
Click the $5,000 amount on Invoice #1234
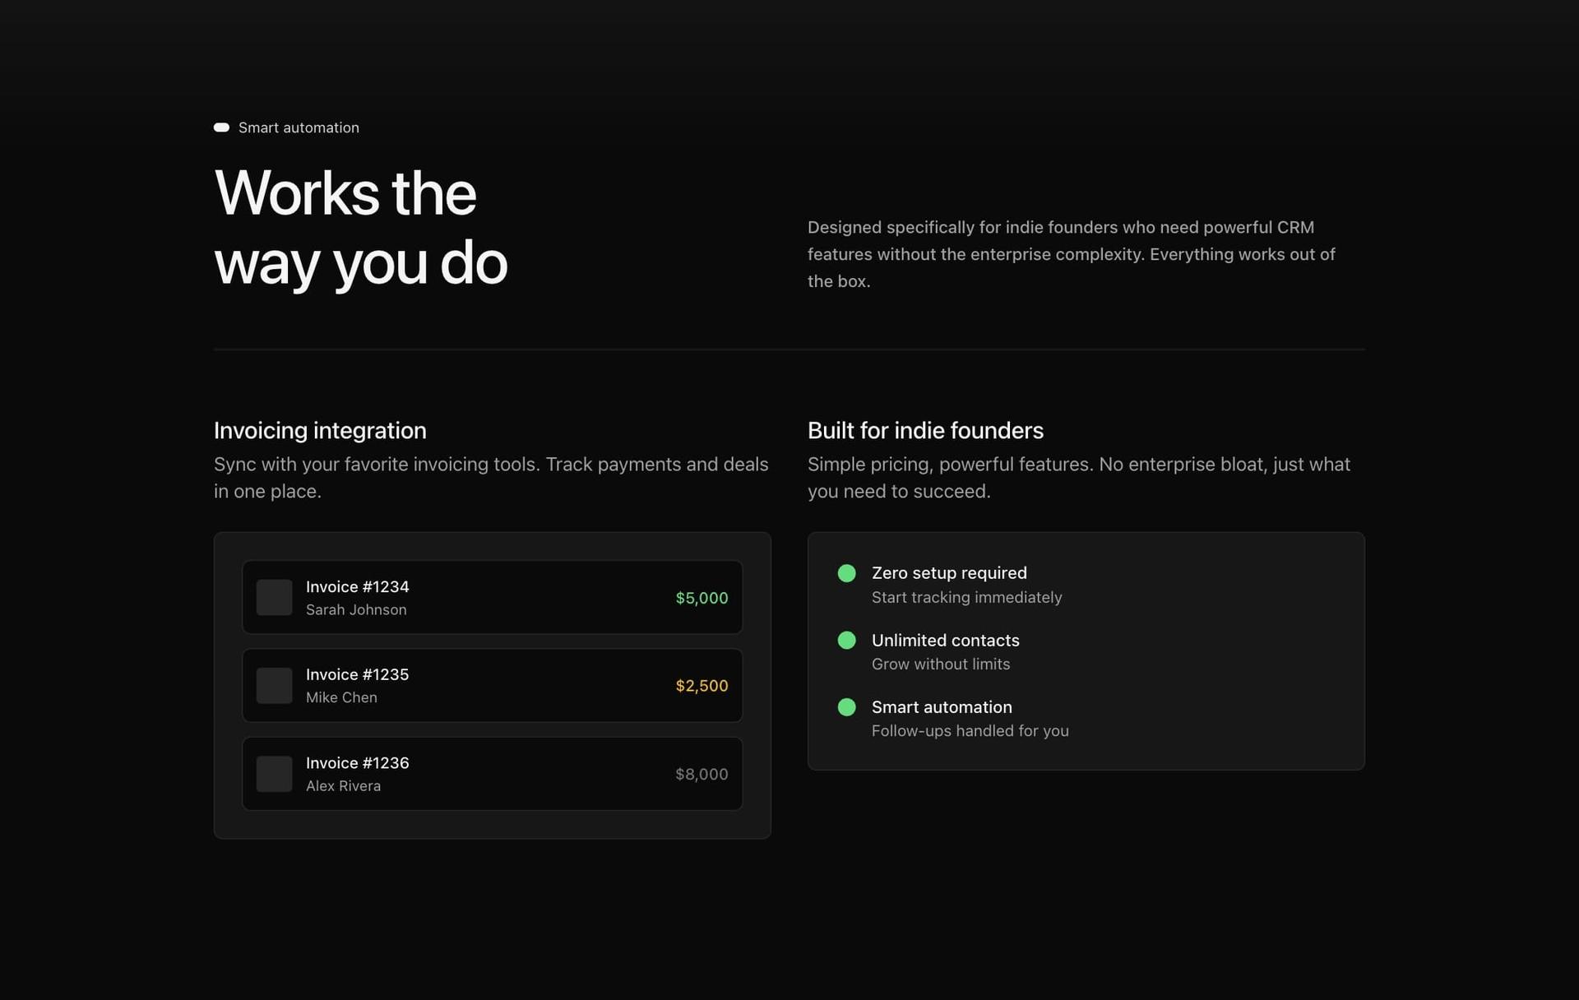point(702,598)
